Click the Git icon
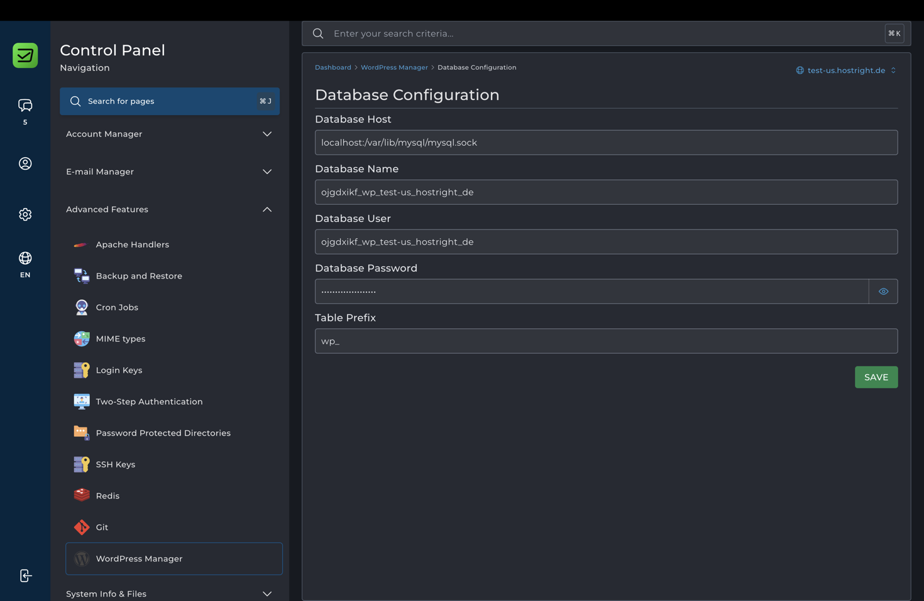Viewport: 924px width, 601px height. tap(81, 527)
